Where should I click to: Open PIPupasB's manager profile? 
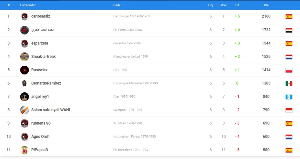(40, 150)
